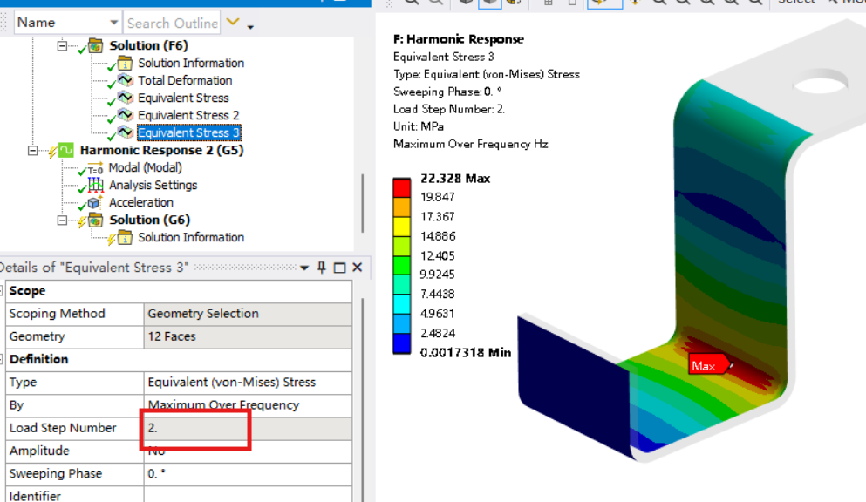The image size is (866, 502).
Task: Click the 22.328 Max legend value
Action: 455,178
